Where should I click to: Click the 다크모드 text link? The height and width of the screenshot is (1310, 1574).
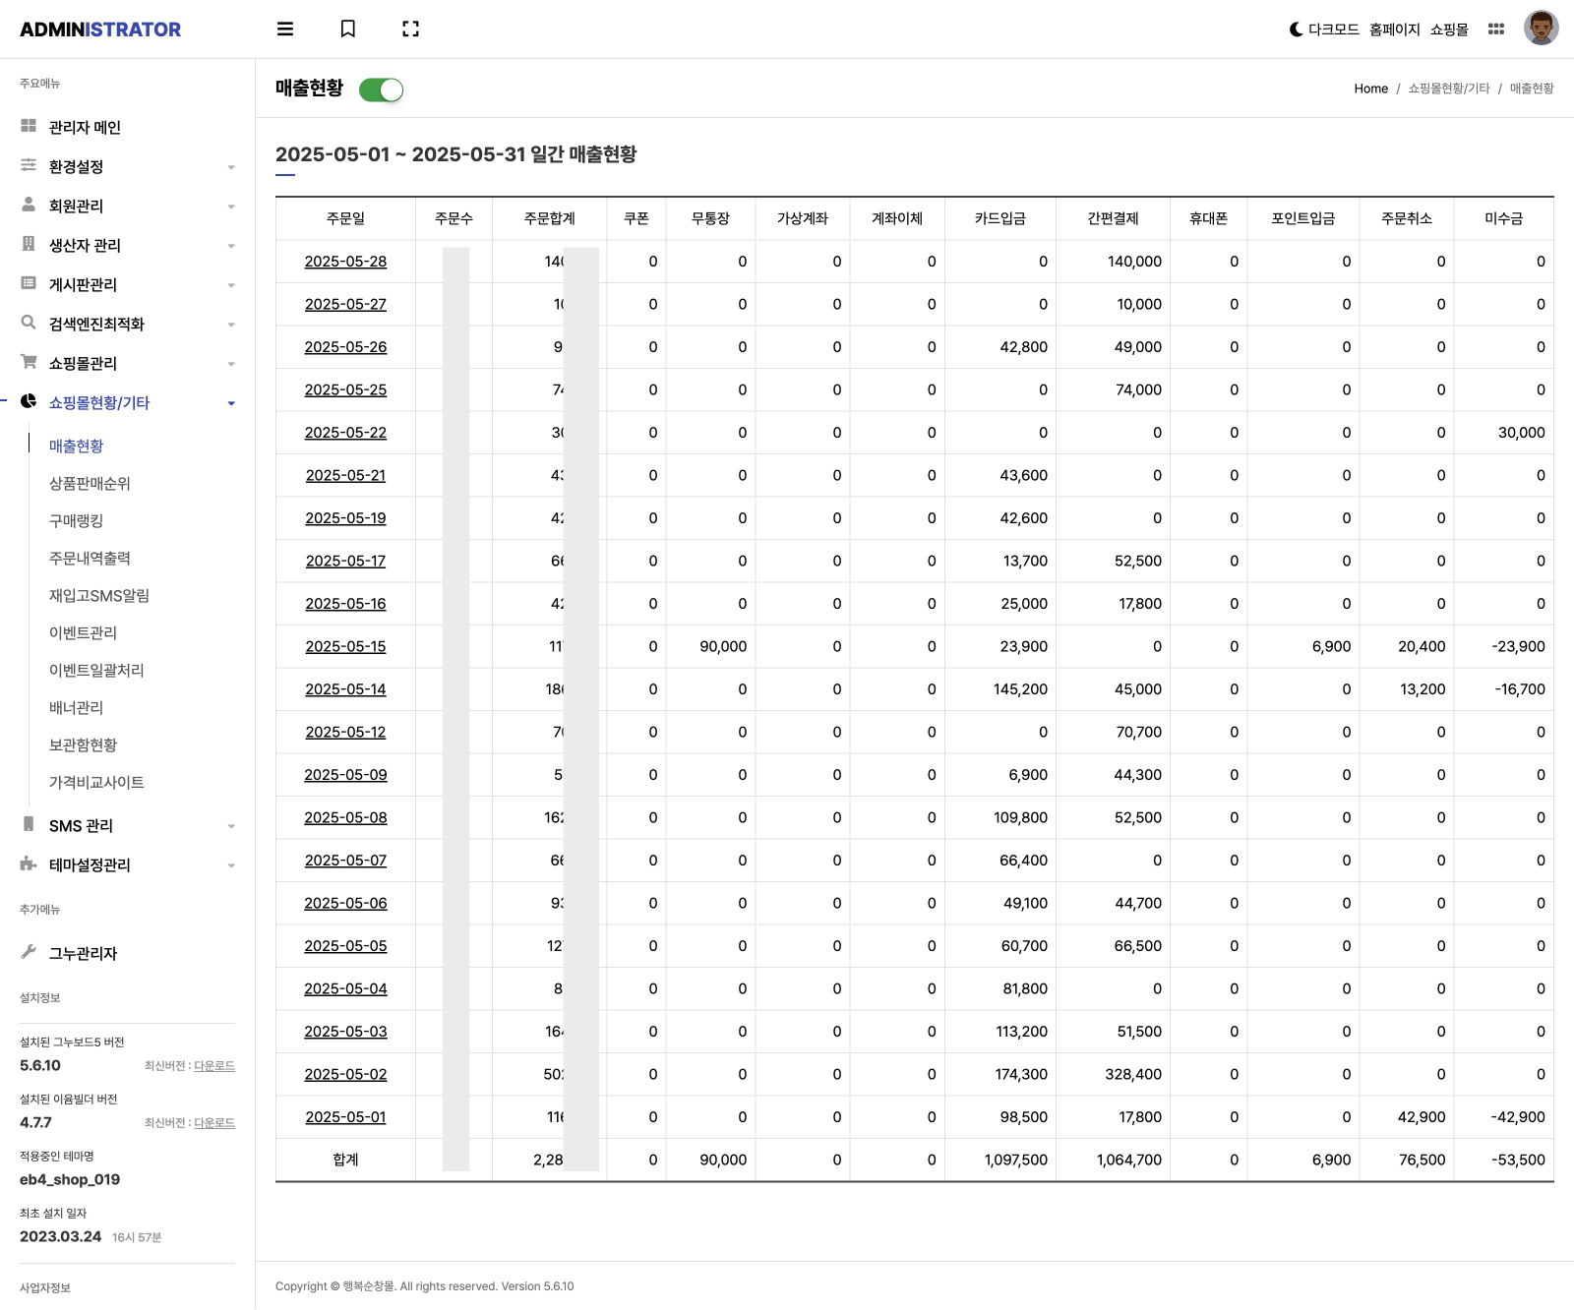[1333, 30]
